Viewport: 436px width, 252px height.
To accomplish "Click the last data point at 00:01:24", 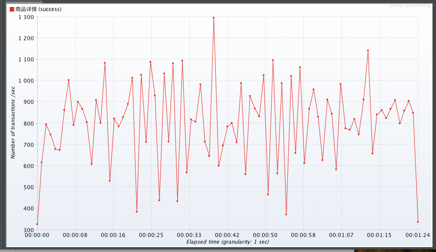I will (418, 222).
